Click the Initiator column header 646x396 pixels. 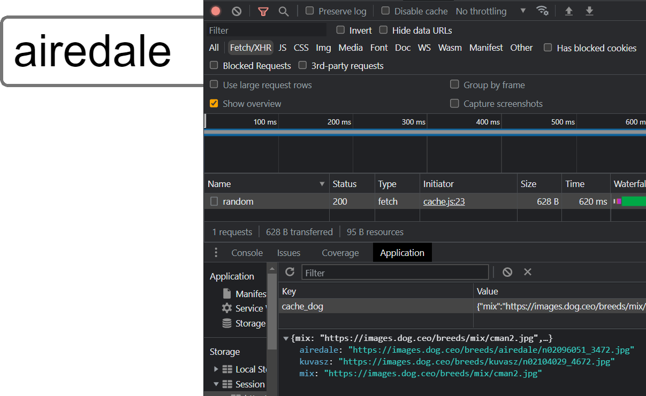coord(468,184)
